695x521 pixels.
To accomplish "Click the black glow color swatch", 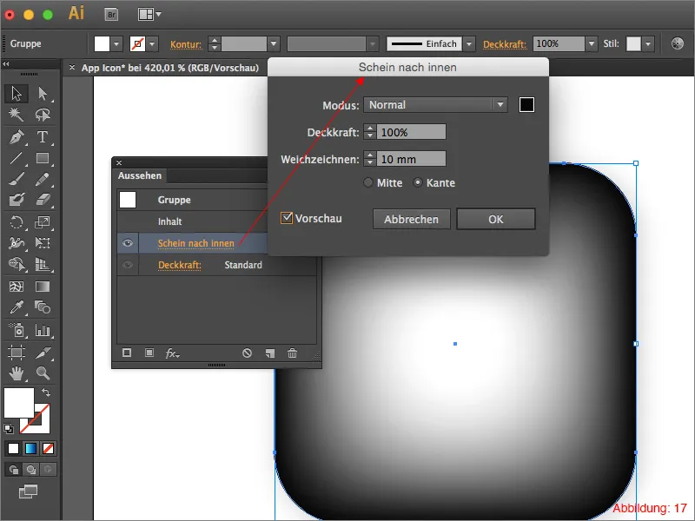I will pos(526,105).
